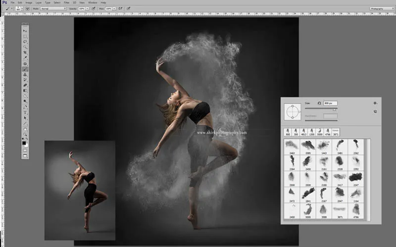396x247 pixels.
Task: Create new brush preset from panel icon
Action: (375, 111)
